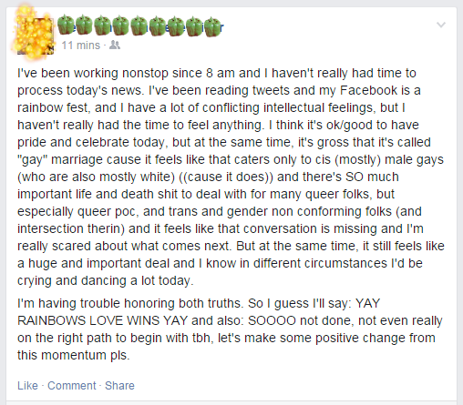Share this post via Share link
This screenshot has width=463, height=405.
(119, 386)
